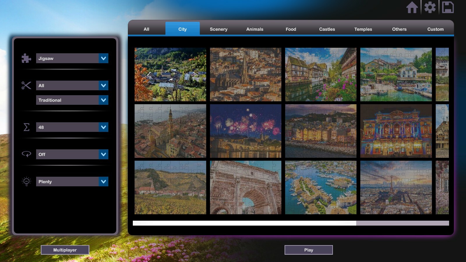
Task: Select the fireworks puzzle thumbnail
Action: pos(245,131)
